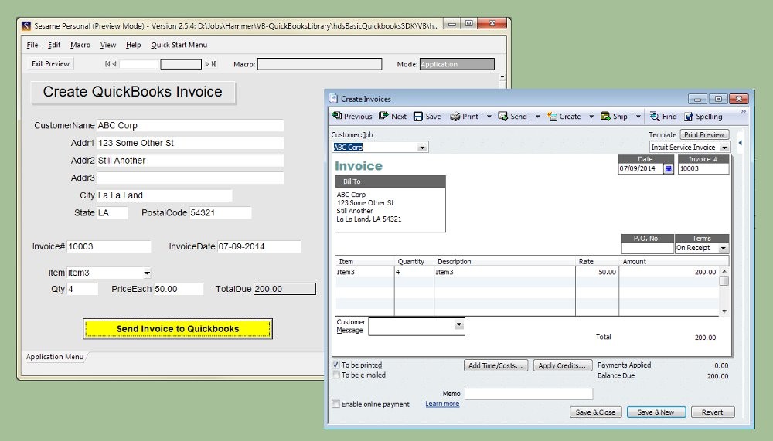Click Send Invoice to Quickbooks button
This screenshot has width=773, height=441.
(x=178, y=329)
